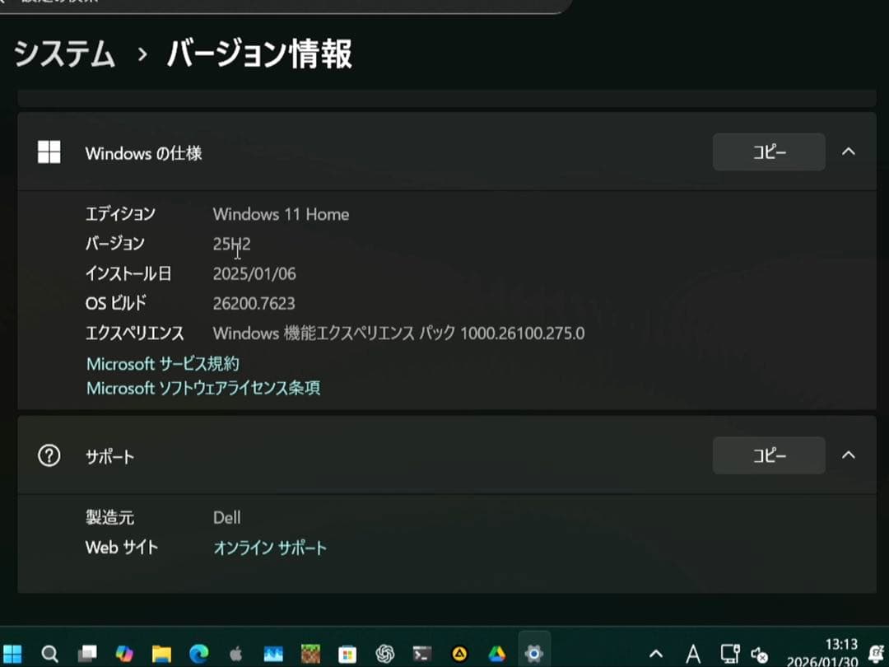The image size is (889, 667).
Task: Open the Start menu
Action: pos(14,654)
